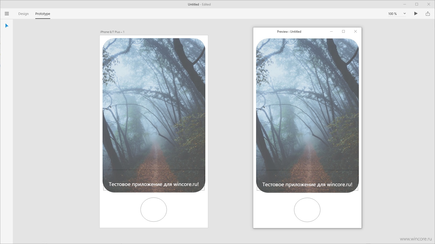Select the blue Select arrow tool
The width and height of the screenshot is (435, 244).
(x=7, y=26)
